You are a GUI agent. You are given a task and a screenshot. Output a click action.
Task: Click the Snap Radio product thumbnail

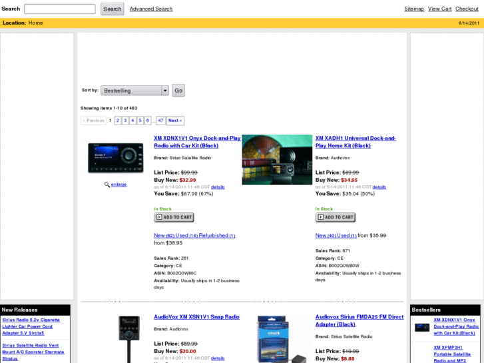point(129,338)
